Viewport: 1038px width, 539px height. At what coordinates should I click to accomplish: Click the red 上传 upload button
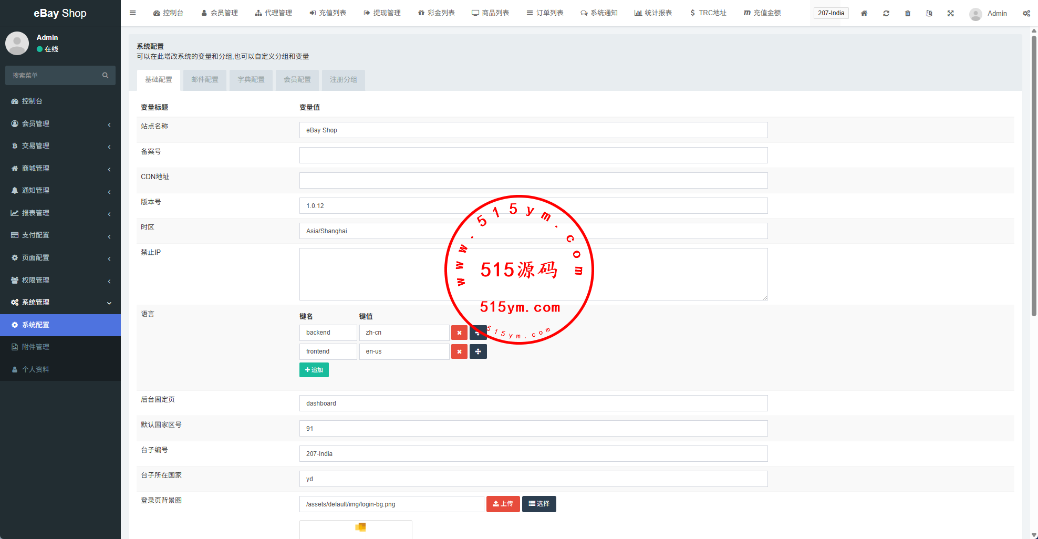(503, 504)
